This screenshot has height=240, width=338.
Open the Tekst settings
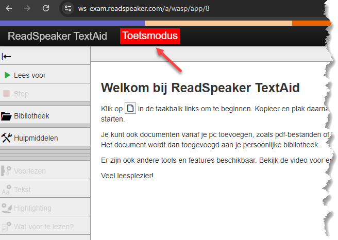[22, 190]
